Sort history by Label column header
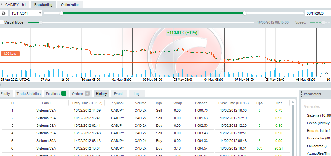The image size is (331, 156). point(46,103)
